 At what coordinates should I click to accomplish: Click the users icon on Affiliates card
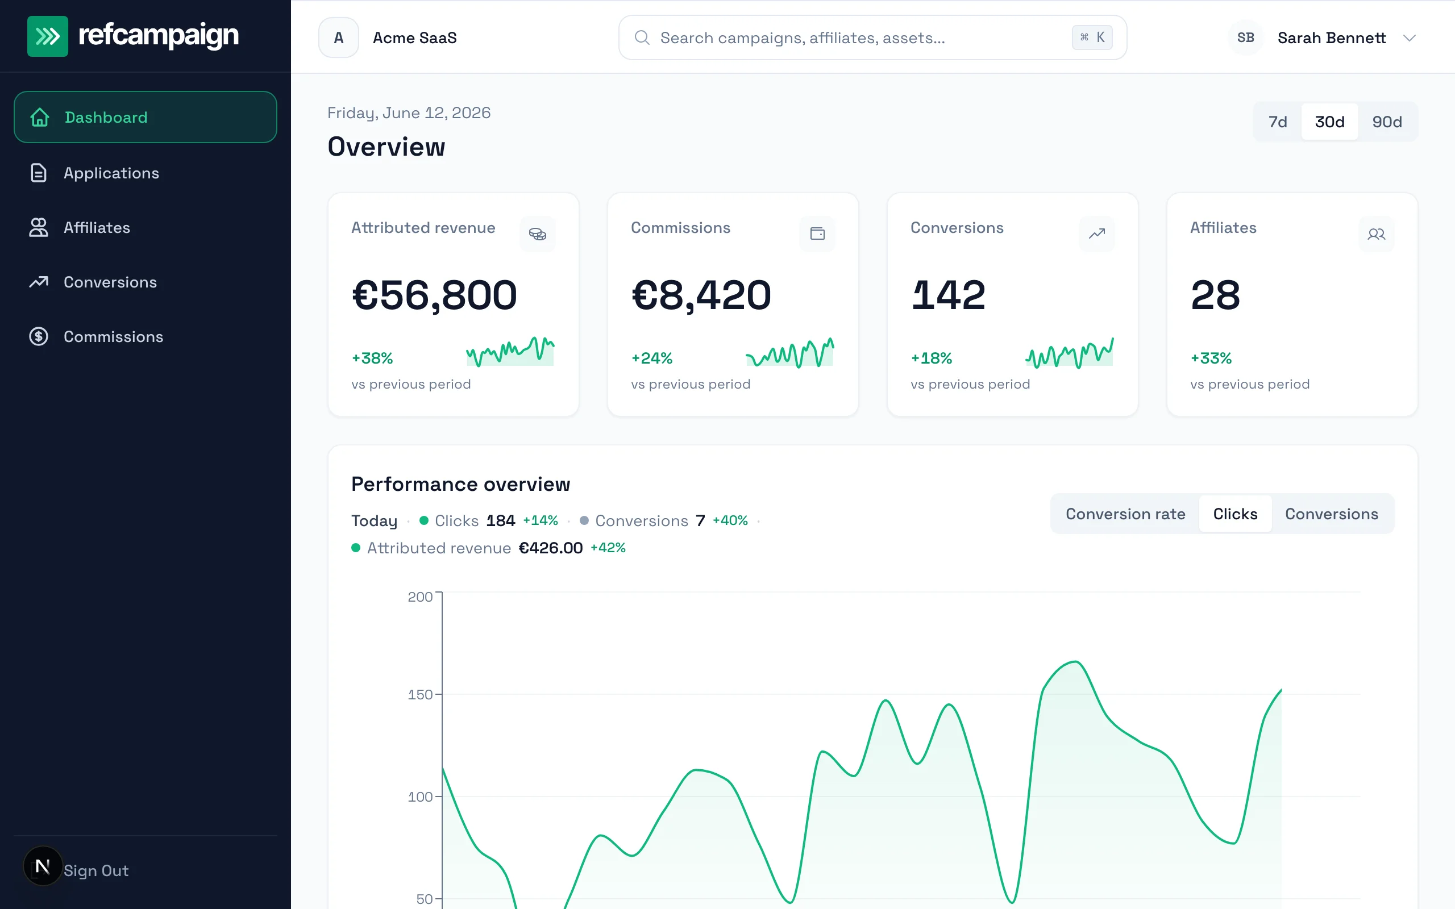click(x=1376, y=234)
